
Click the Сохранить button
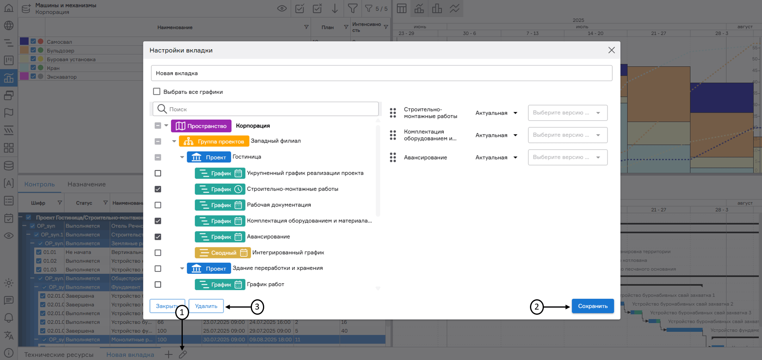592,306
